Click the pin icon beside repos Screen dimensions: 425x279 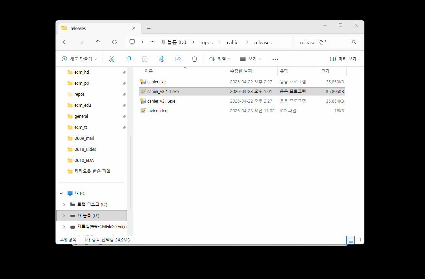click(x=124, y=94)
